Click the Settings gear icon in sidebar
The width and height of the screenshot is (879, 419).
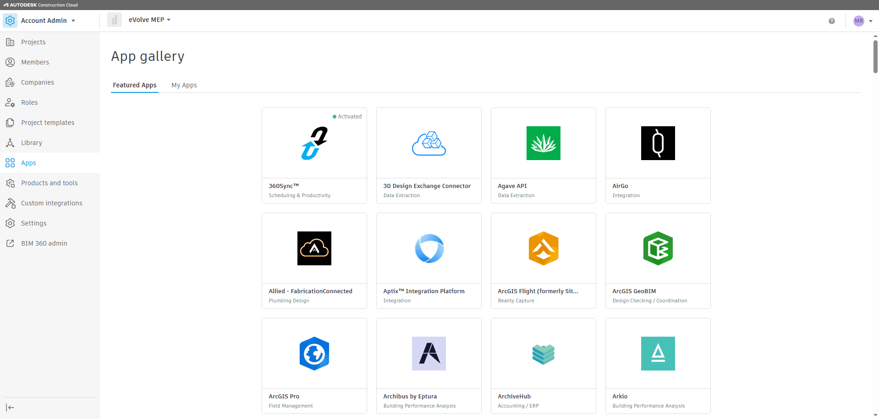tap(10, 223)
